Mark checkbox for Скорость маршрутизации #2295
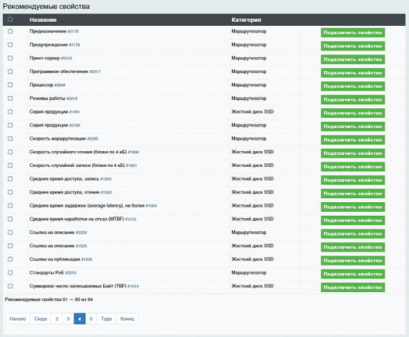Screen dimensions: 409x337 coord(10,139)
